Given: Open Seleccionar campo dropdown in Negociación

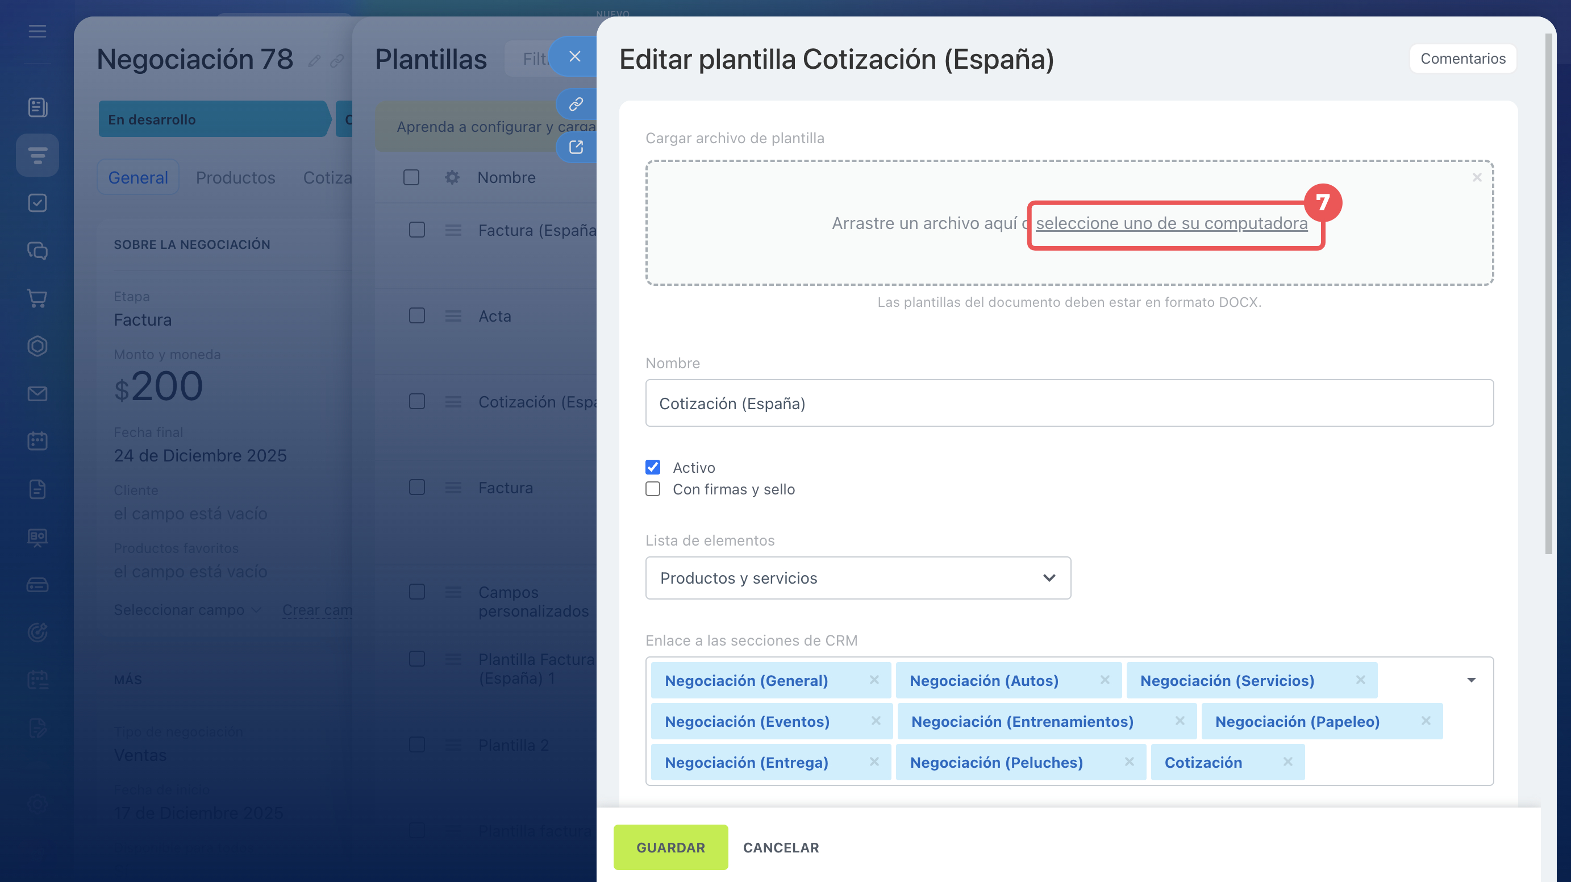Looking at the screenshot, I should pyautogui.click(x=187, y=610).
